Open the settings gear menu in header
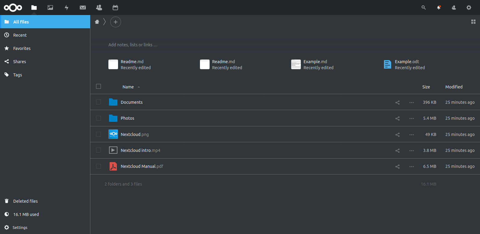Image resolution: width=480 pixels, height=234 pixels. click(469, 8)
